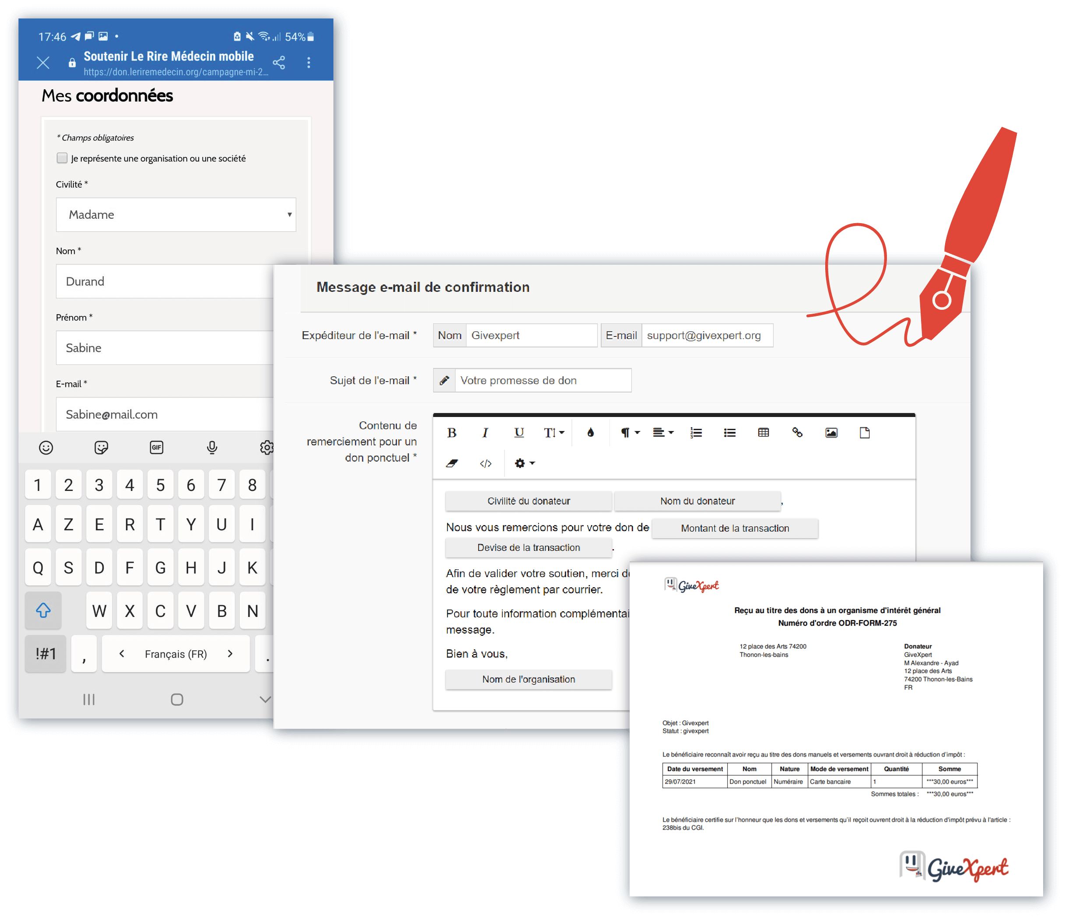Image resolution: width=1065 pixels, height=918 pixels.
Task: Check 'Je représente une organisation ou une société'
Action: 62,158
